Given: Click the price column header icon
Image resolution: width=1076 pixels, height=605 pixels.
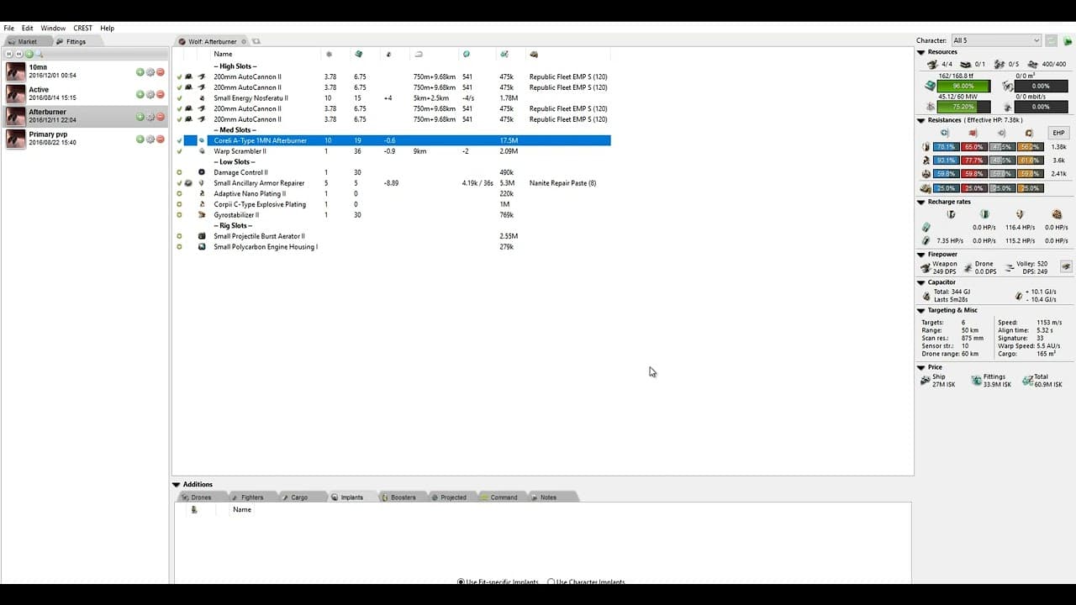Looking at the screenshot, I should point(504,54).
